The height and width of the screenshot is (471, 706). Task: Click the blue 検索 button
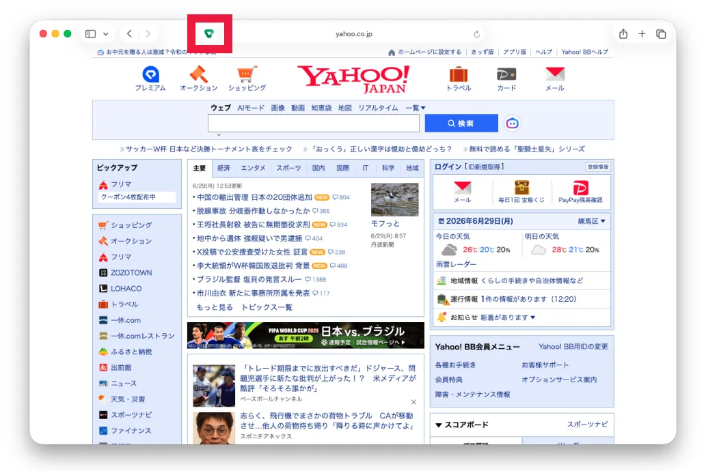point(461,124)
